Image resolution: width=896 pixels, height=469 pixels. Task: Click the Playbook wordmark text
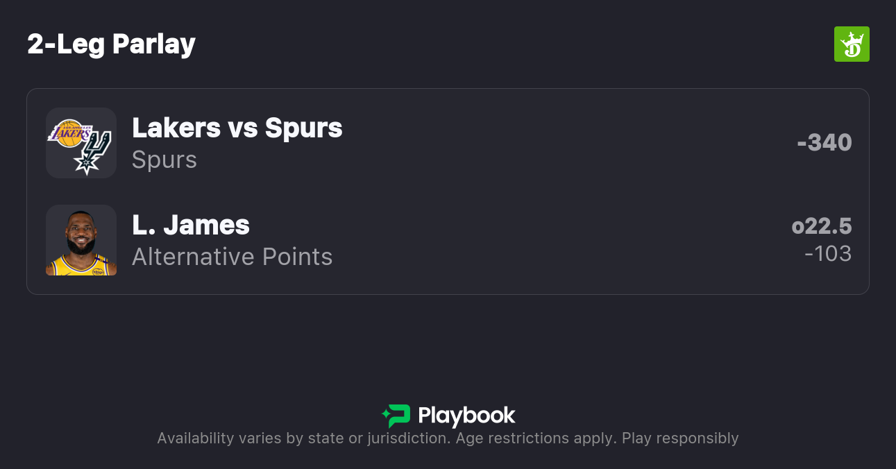pos(466,416)
